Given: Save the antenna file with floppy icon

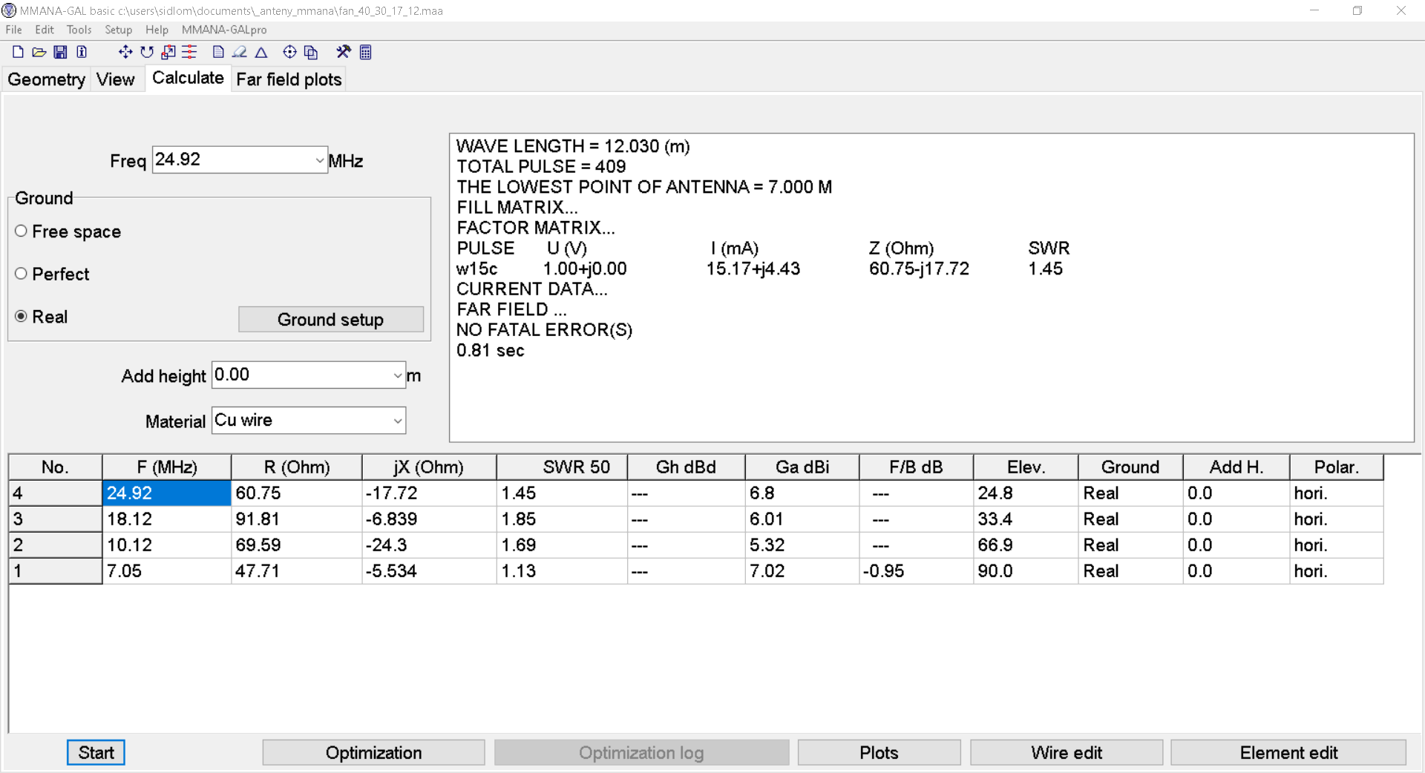Looking at the screenshot, I should [x=61, y=52].
